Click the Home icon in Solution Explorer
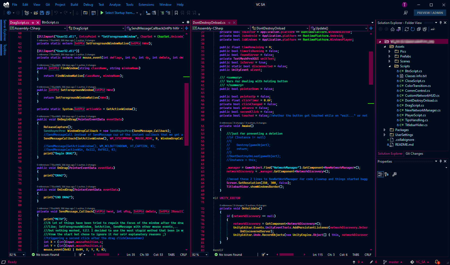Viewport: 450px width, 265px height. [x=393, y=29]
